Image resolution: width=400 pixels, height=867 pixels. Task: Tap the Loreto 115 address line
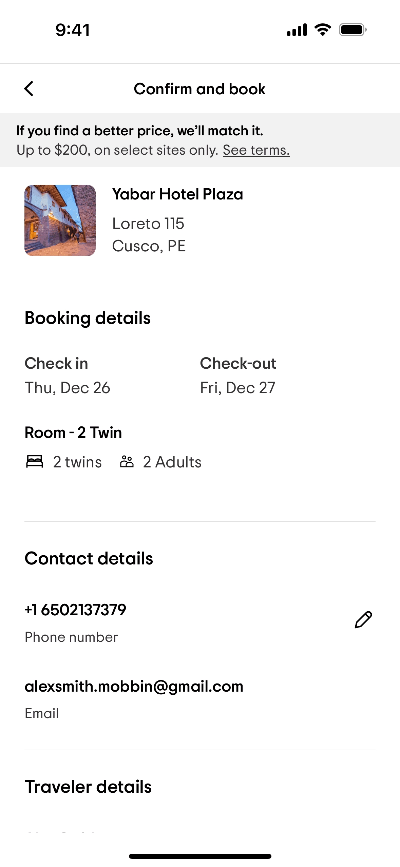(148, 224)
